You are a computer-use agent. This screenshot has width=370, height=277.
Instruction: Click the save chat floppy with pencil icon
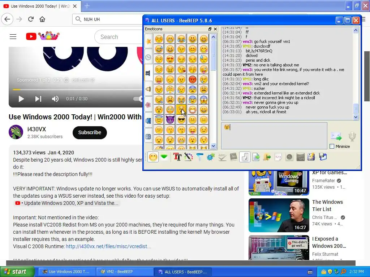click(x=311, y=157)
